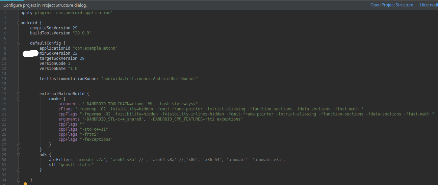Viewport: 438px width, 185px height.
Task: Collapse the externalNativeBuild block fold marker
Action: pyautogui.click(x=19, y=94)
